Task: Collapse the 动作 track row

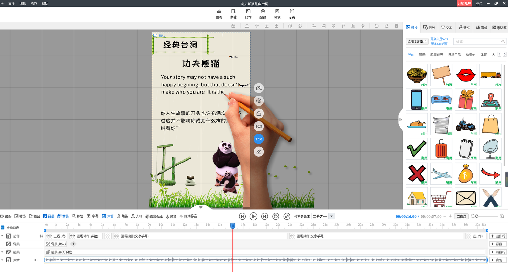Action: (2, 236)
